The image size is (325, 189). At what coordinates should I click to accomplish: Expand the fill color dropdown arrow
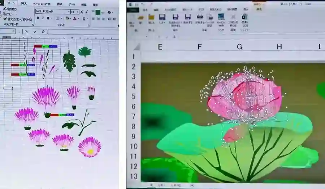pos(71,19)
